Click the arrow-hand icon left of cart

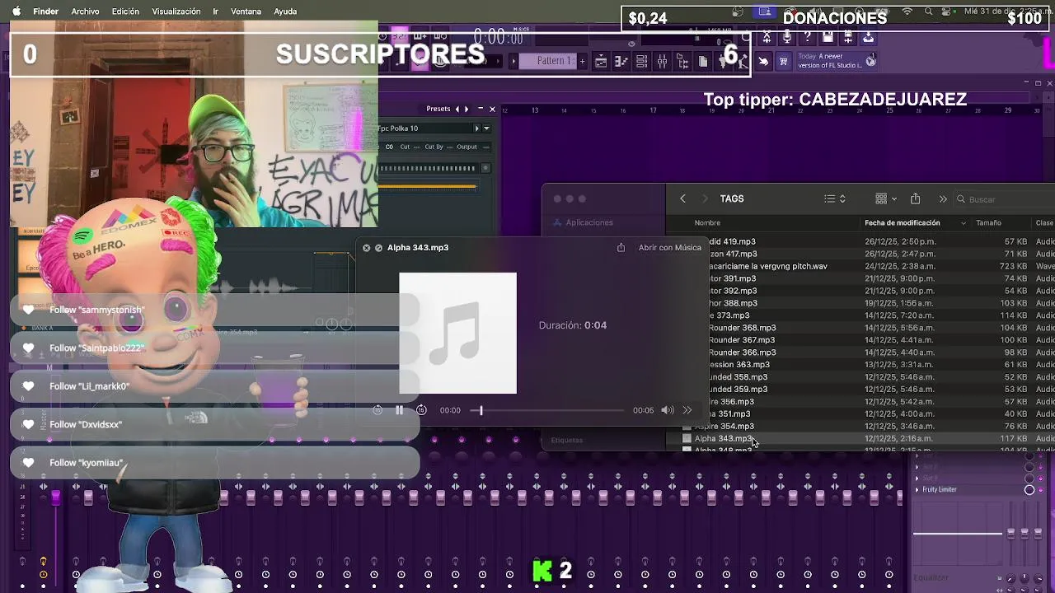tap(763, 62)
